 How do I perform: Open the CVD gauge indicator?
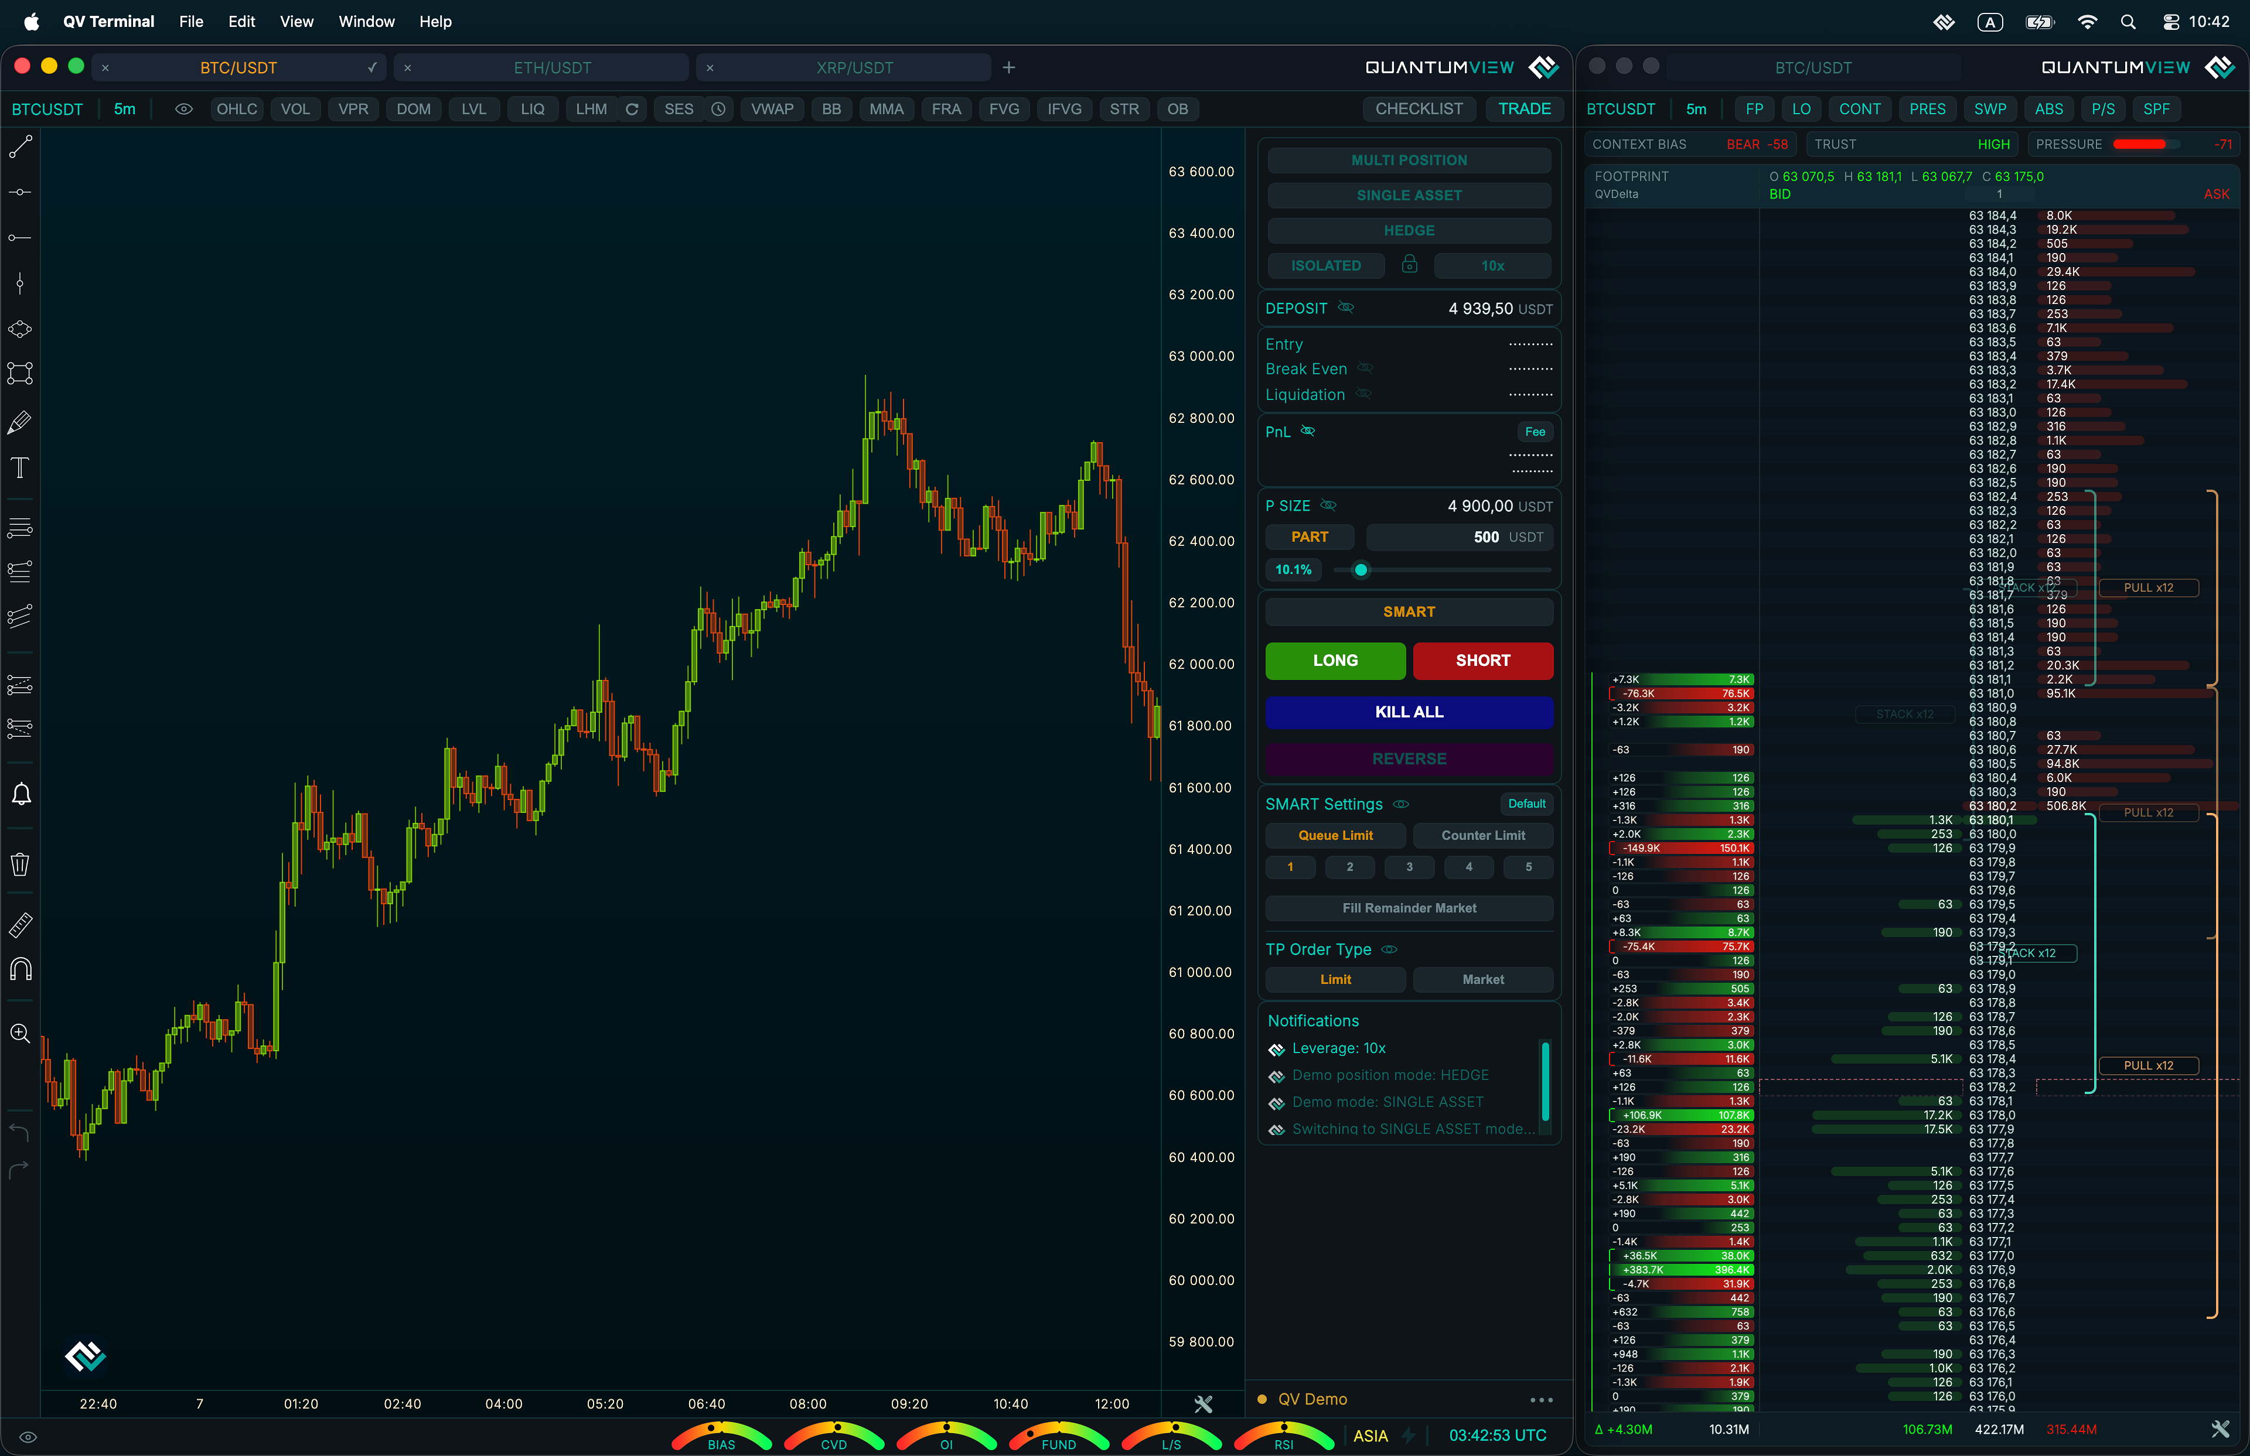click(834, 1436)
